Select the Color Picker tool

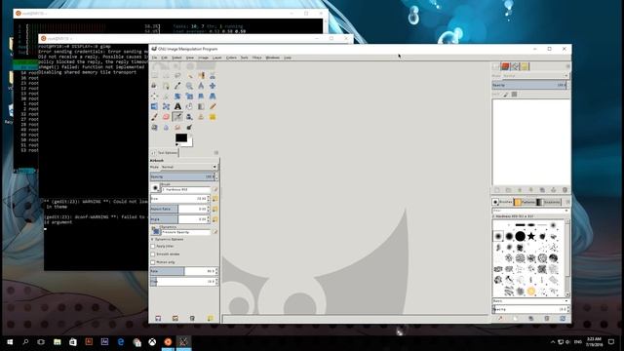tap(177, 86)
